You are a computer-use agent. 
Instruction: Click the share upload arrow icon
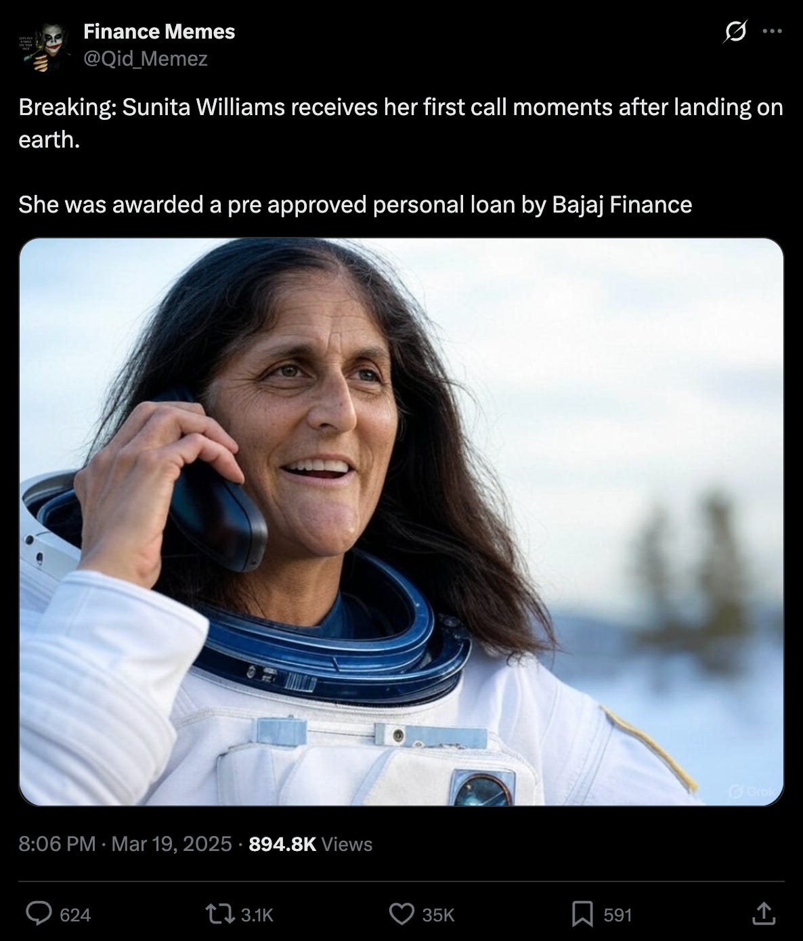[x=763, y=915]
